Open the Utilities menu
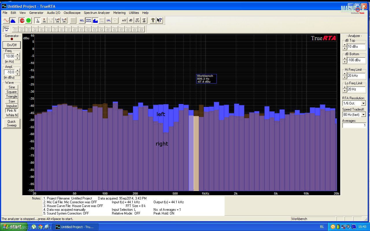Screen dimensions: 370x231 (134, 13)
